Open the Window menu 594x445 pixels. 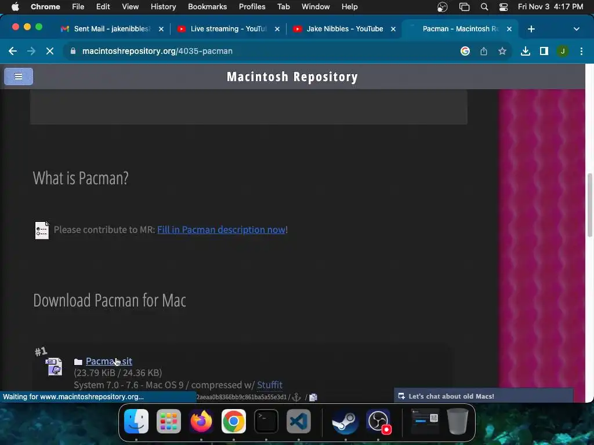tap(316, 6)
